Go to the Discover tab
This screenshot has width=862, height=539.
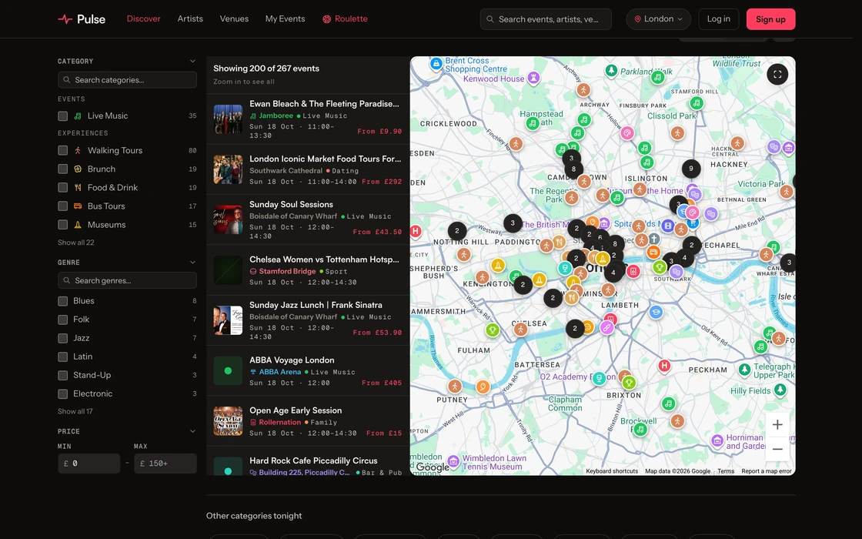click(143, 18)
